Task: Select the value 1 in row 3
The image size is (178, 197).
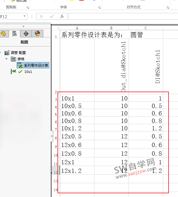Action: point(146,98)
